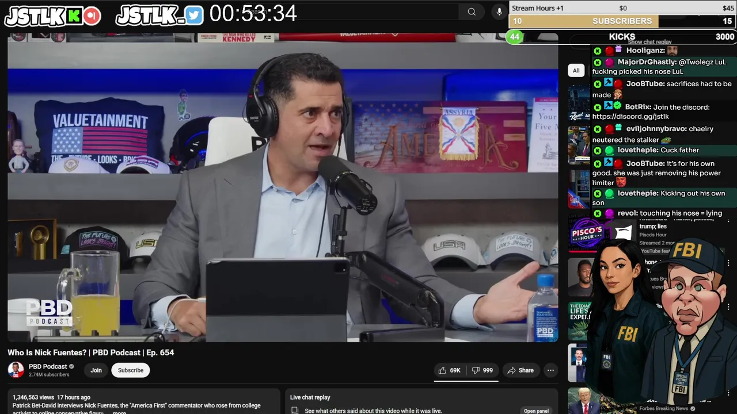Screen dimensions: 737x414
Task: Click the Join membership button
Action: point(96,370)
